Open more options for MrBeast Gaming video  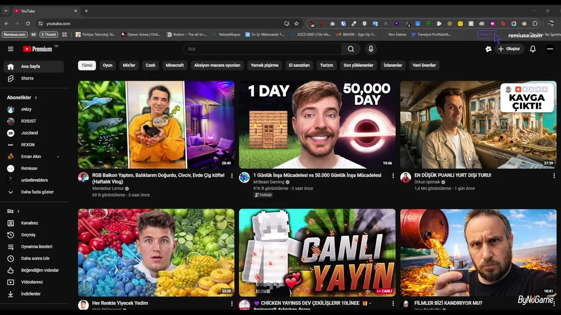393,176
